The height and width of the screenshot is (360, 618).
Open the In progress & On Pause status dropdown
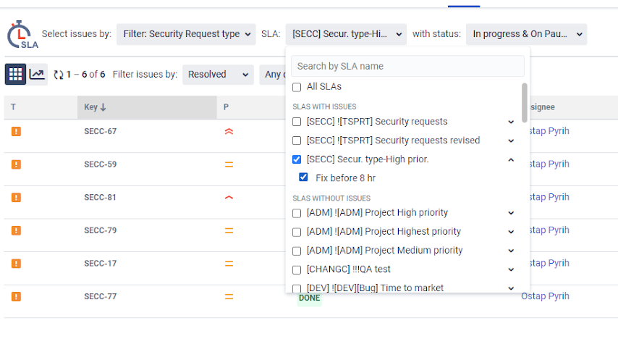coord(527,34)
